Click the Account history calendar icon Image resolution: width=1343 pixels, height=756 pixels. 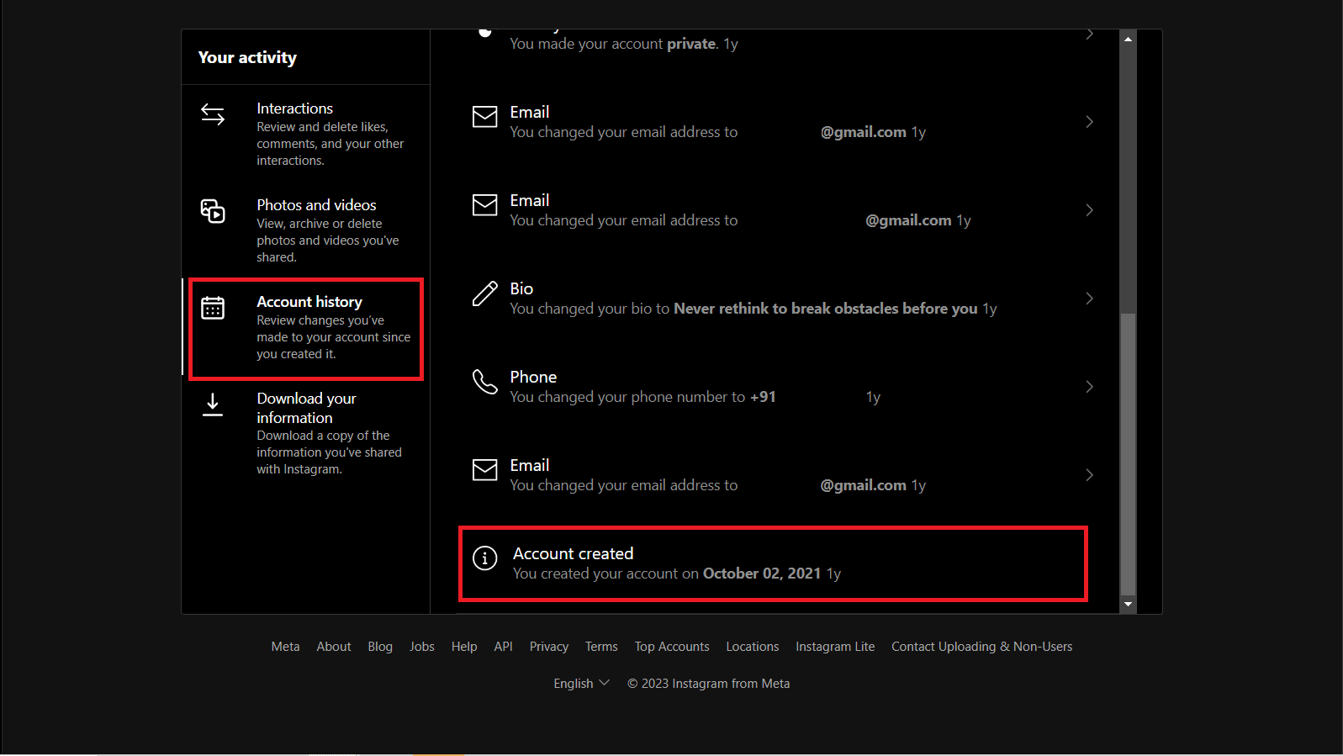click(x=213, y=308)
